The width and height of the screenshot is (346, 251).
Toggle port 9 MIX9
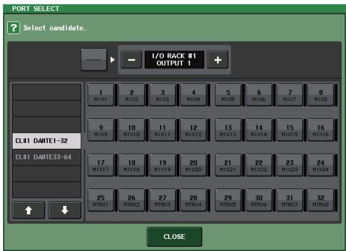(x=101, y=130)
